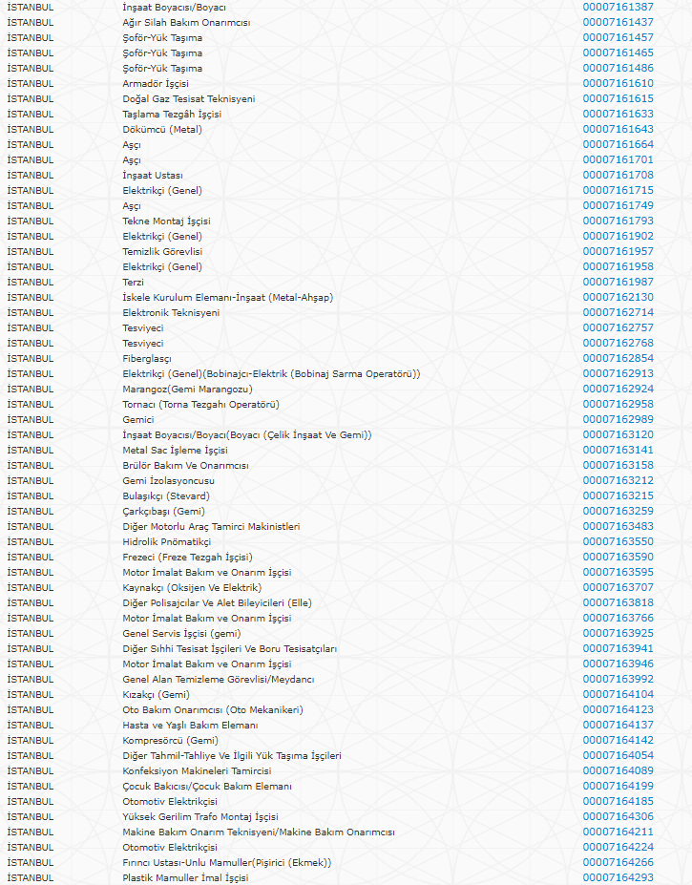The image size is (692, 885).
Task: Open Konfeksiyon Makineleri Tamircisi listing 00007164089
Action: click(618, 770)
